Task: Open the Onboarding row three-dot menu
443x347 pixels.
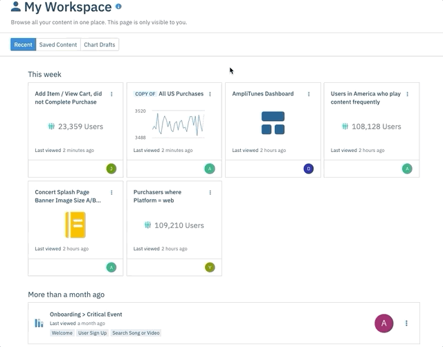Action: coord(406,323)
